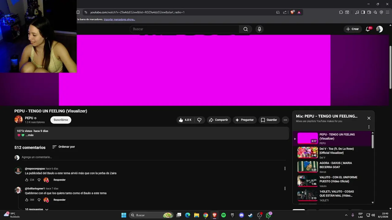Click Importar marcadores ahora link
The width and height of the screenshot is (392, 220).
pyautogui.click(x=119, y=19)
